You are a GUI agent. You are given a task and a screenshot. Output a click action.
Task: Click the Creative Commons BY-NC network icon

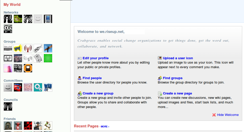coord(8,29)
